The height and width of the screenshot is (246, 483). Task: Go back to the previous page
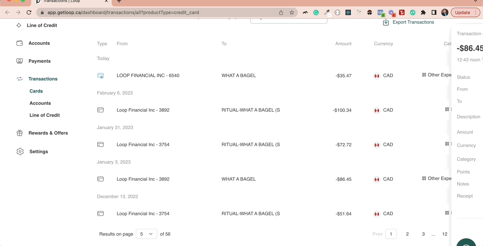pos(7,12)
